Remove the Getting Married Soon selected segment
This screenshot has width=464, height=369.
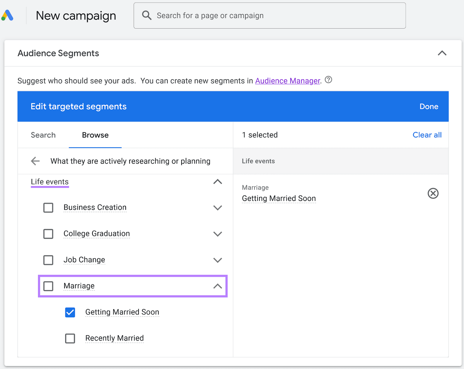click(433, 193)
